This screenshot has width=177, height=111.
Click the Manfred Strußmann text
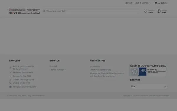click(23, 73)
